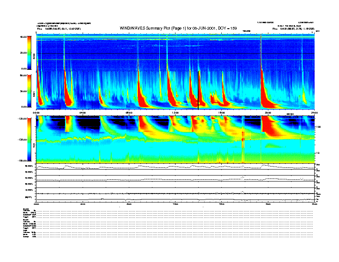Click the 04:00 tick label below RAD1 spectrogram
The image size is (339, 262).
(83, 113)
